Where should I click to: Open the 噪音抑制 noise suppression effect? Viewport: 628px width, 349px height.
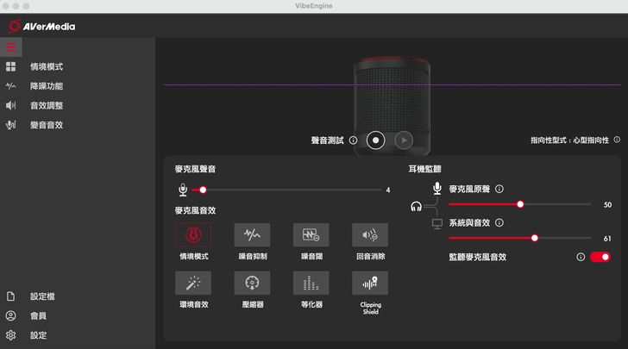click(252, 234)
